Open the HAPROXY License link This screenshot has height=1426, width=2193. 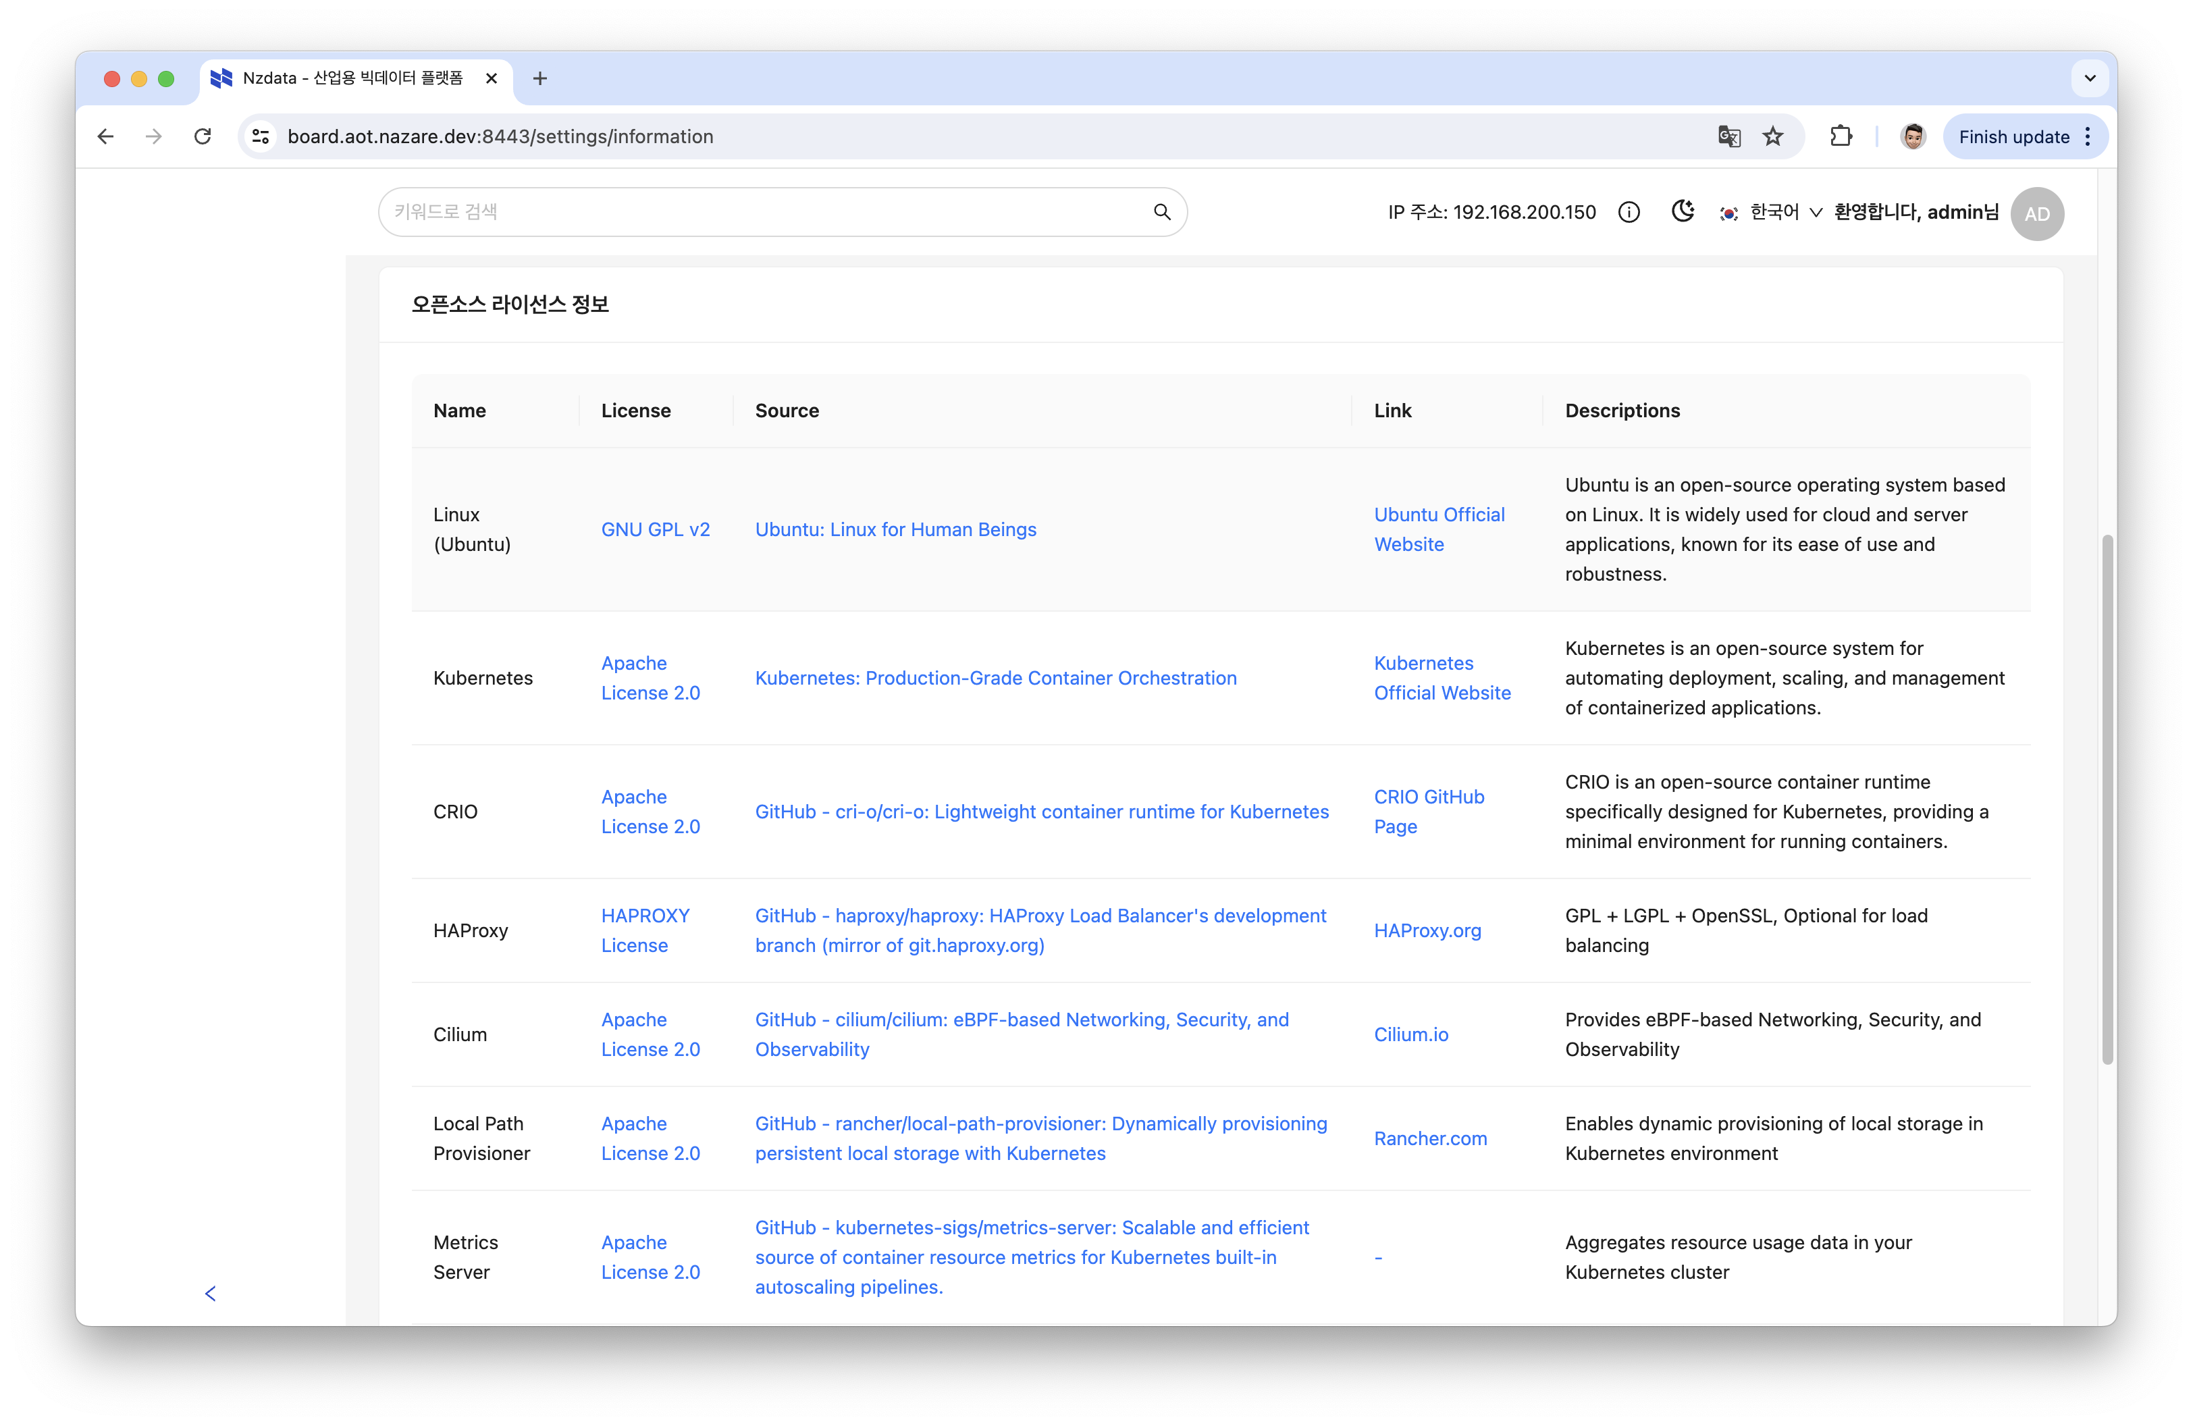645,930
